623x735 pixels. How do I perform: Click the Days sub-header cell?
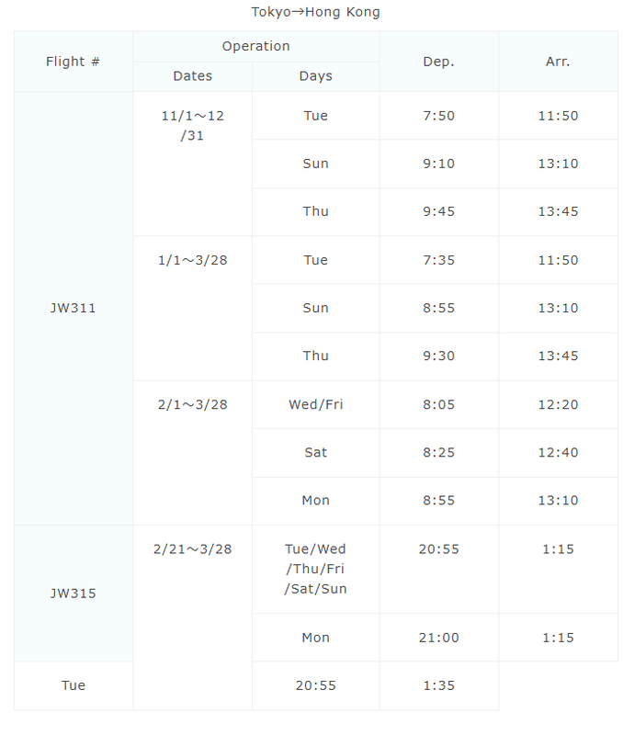(315, 76)
